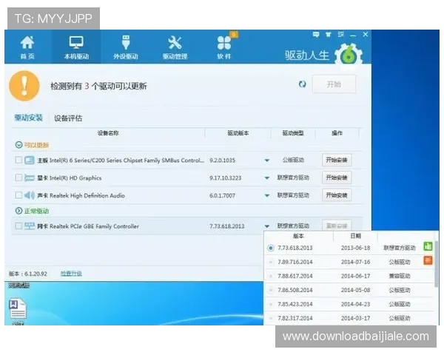444x355 pixels.
Task: Collapse the 可以更新 group
Action: tap(18, 145)
